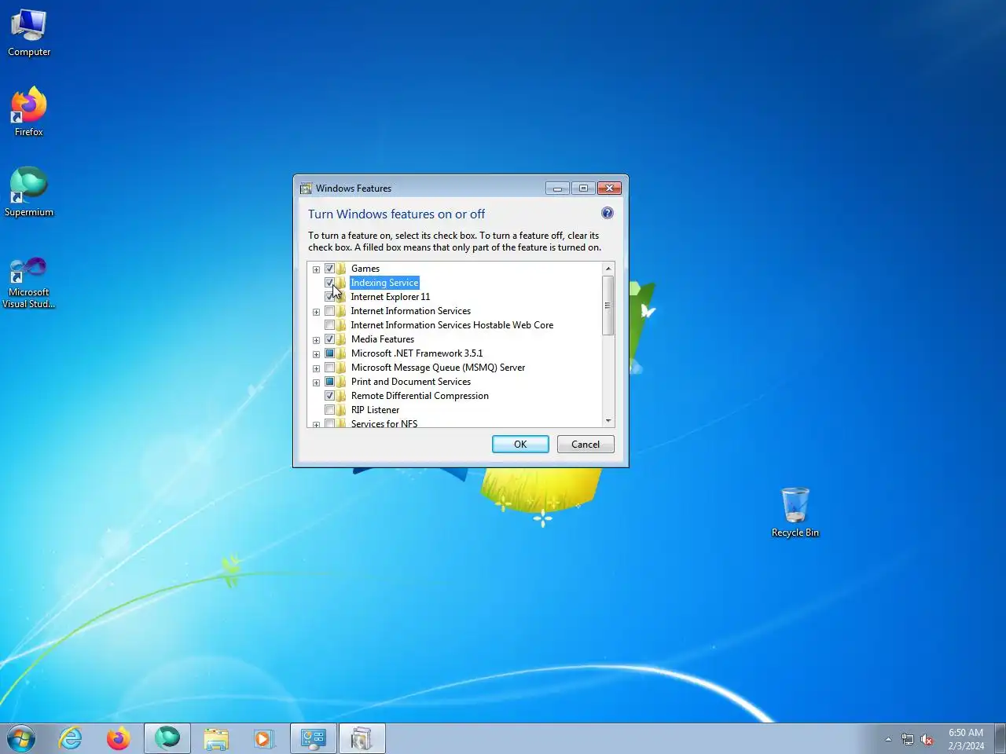Viewport: 1006px width, 754px height.
Task: Open Microsoft Visual Studio desktop shortcut
Action: pyautogui.click(x=29, y=282)
